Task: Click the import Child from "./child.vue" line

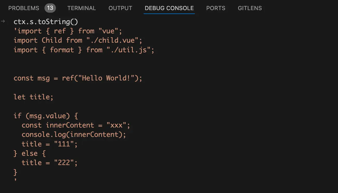Action: click(78, 40)
